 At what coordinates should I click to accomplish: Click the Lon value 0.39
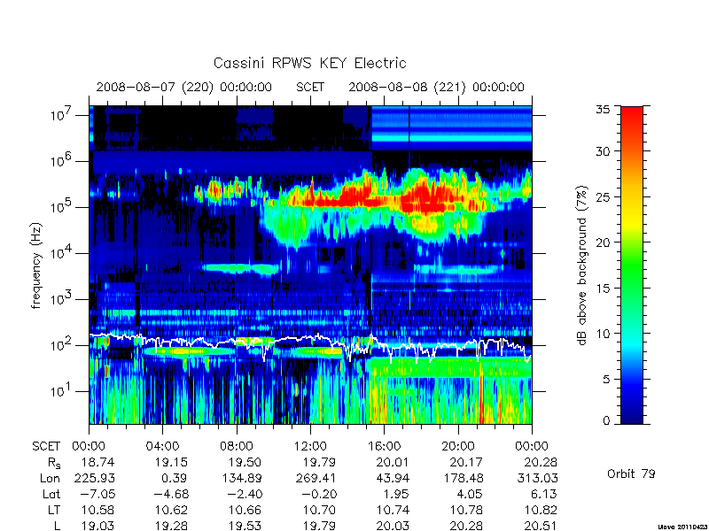click(175, 478)
